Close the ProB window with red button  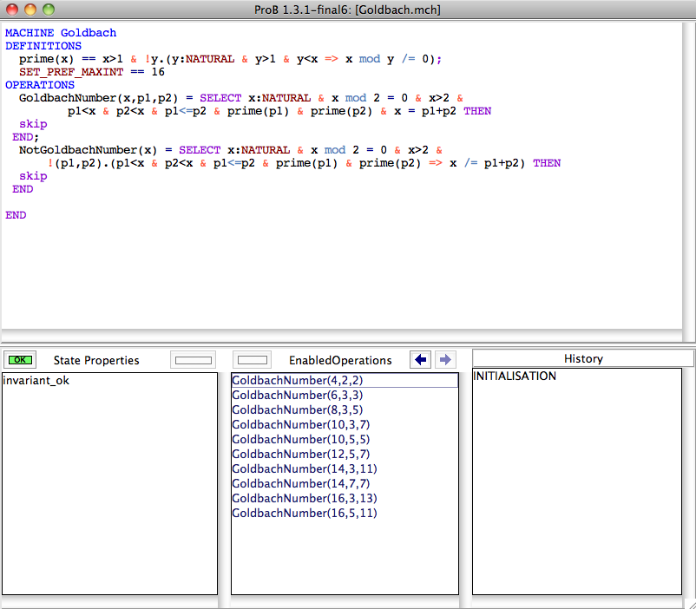12,10
